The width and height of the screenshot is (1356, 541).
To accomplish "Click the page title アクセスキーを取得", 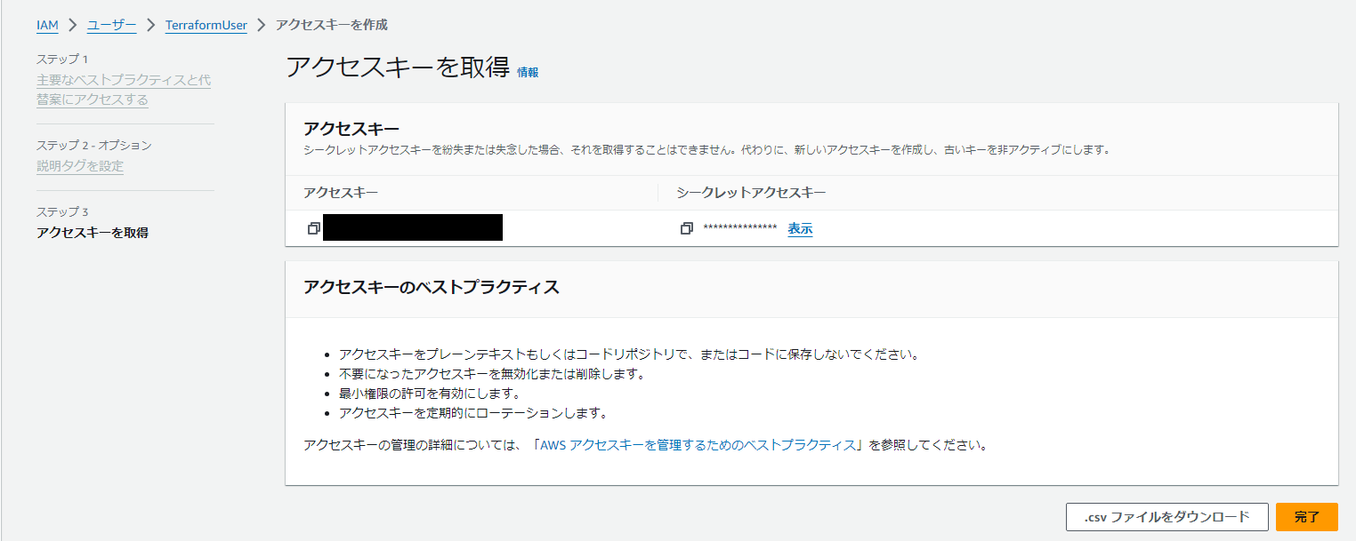I will point(398,68).
